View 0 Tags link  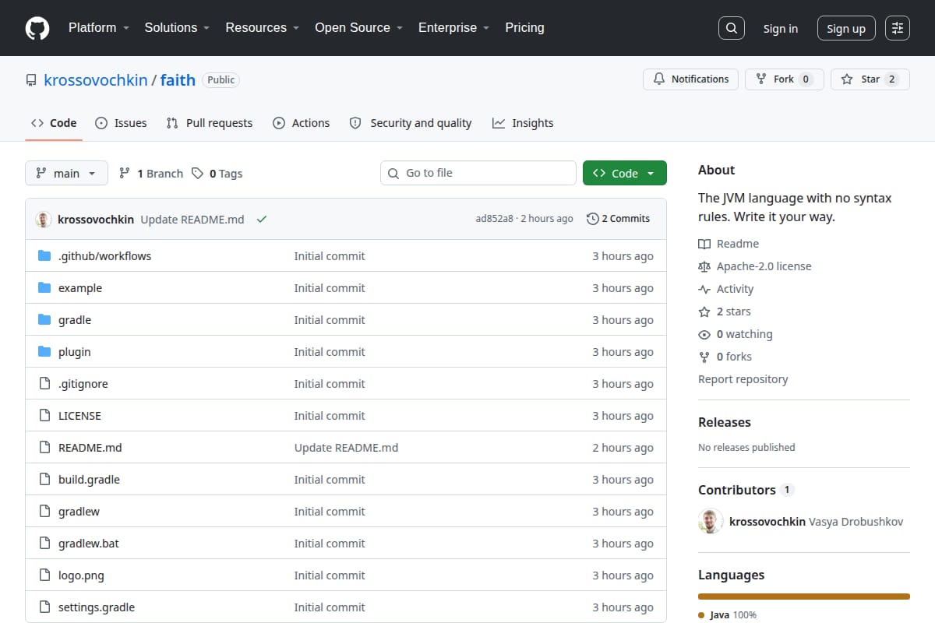coord(217,174)
